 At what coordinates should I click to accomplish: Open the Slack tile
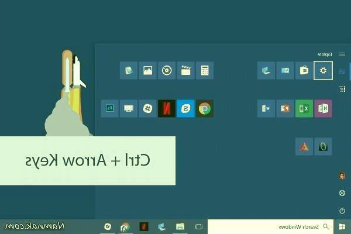[148, 108]
